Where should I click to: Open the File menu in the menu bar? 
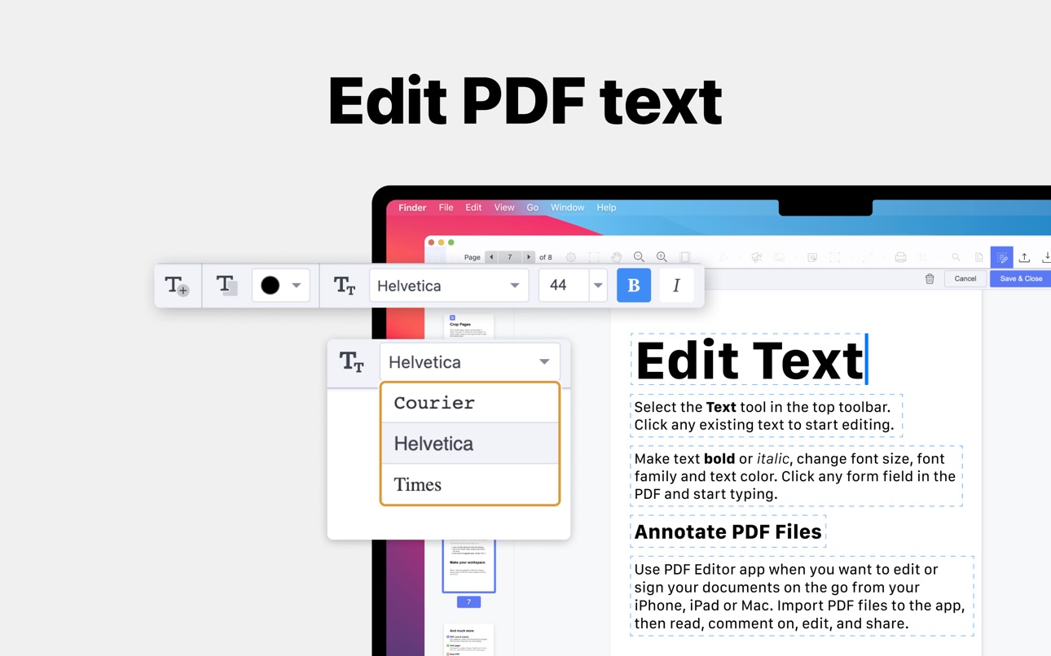(x=446, y=208)
